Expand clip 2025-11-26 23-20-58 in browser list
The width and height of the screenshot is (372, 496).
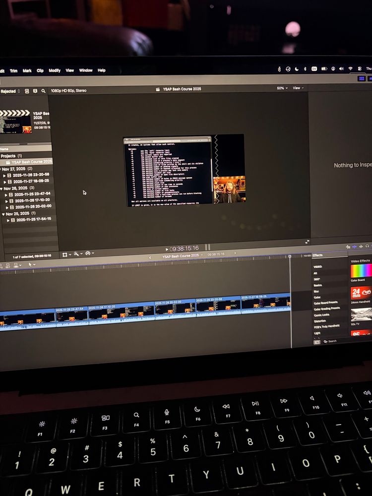4,176
